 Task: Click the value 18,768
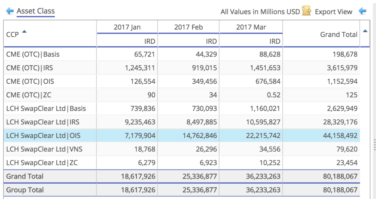click(145, 149)
